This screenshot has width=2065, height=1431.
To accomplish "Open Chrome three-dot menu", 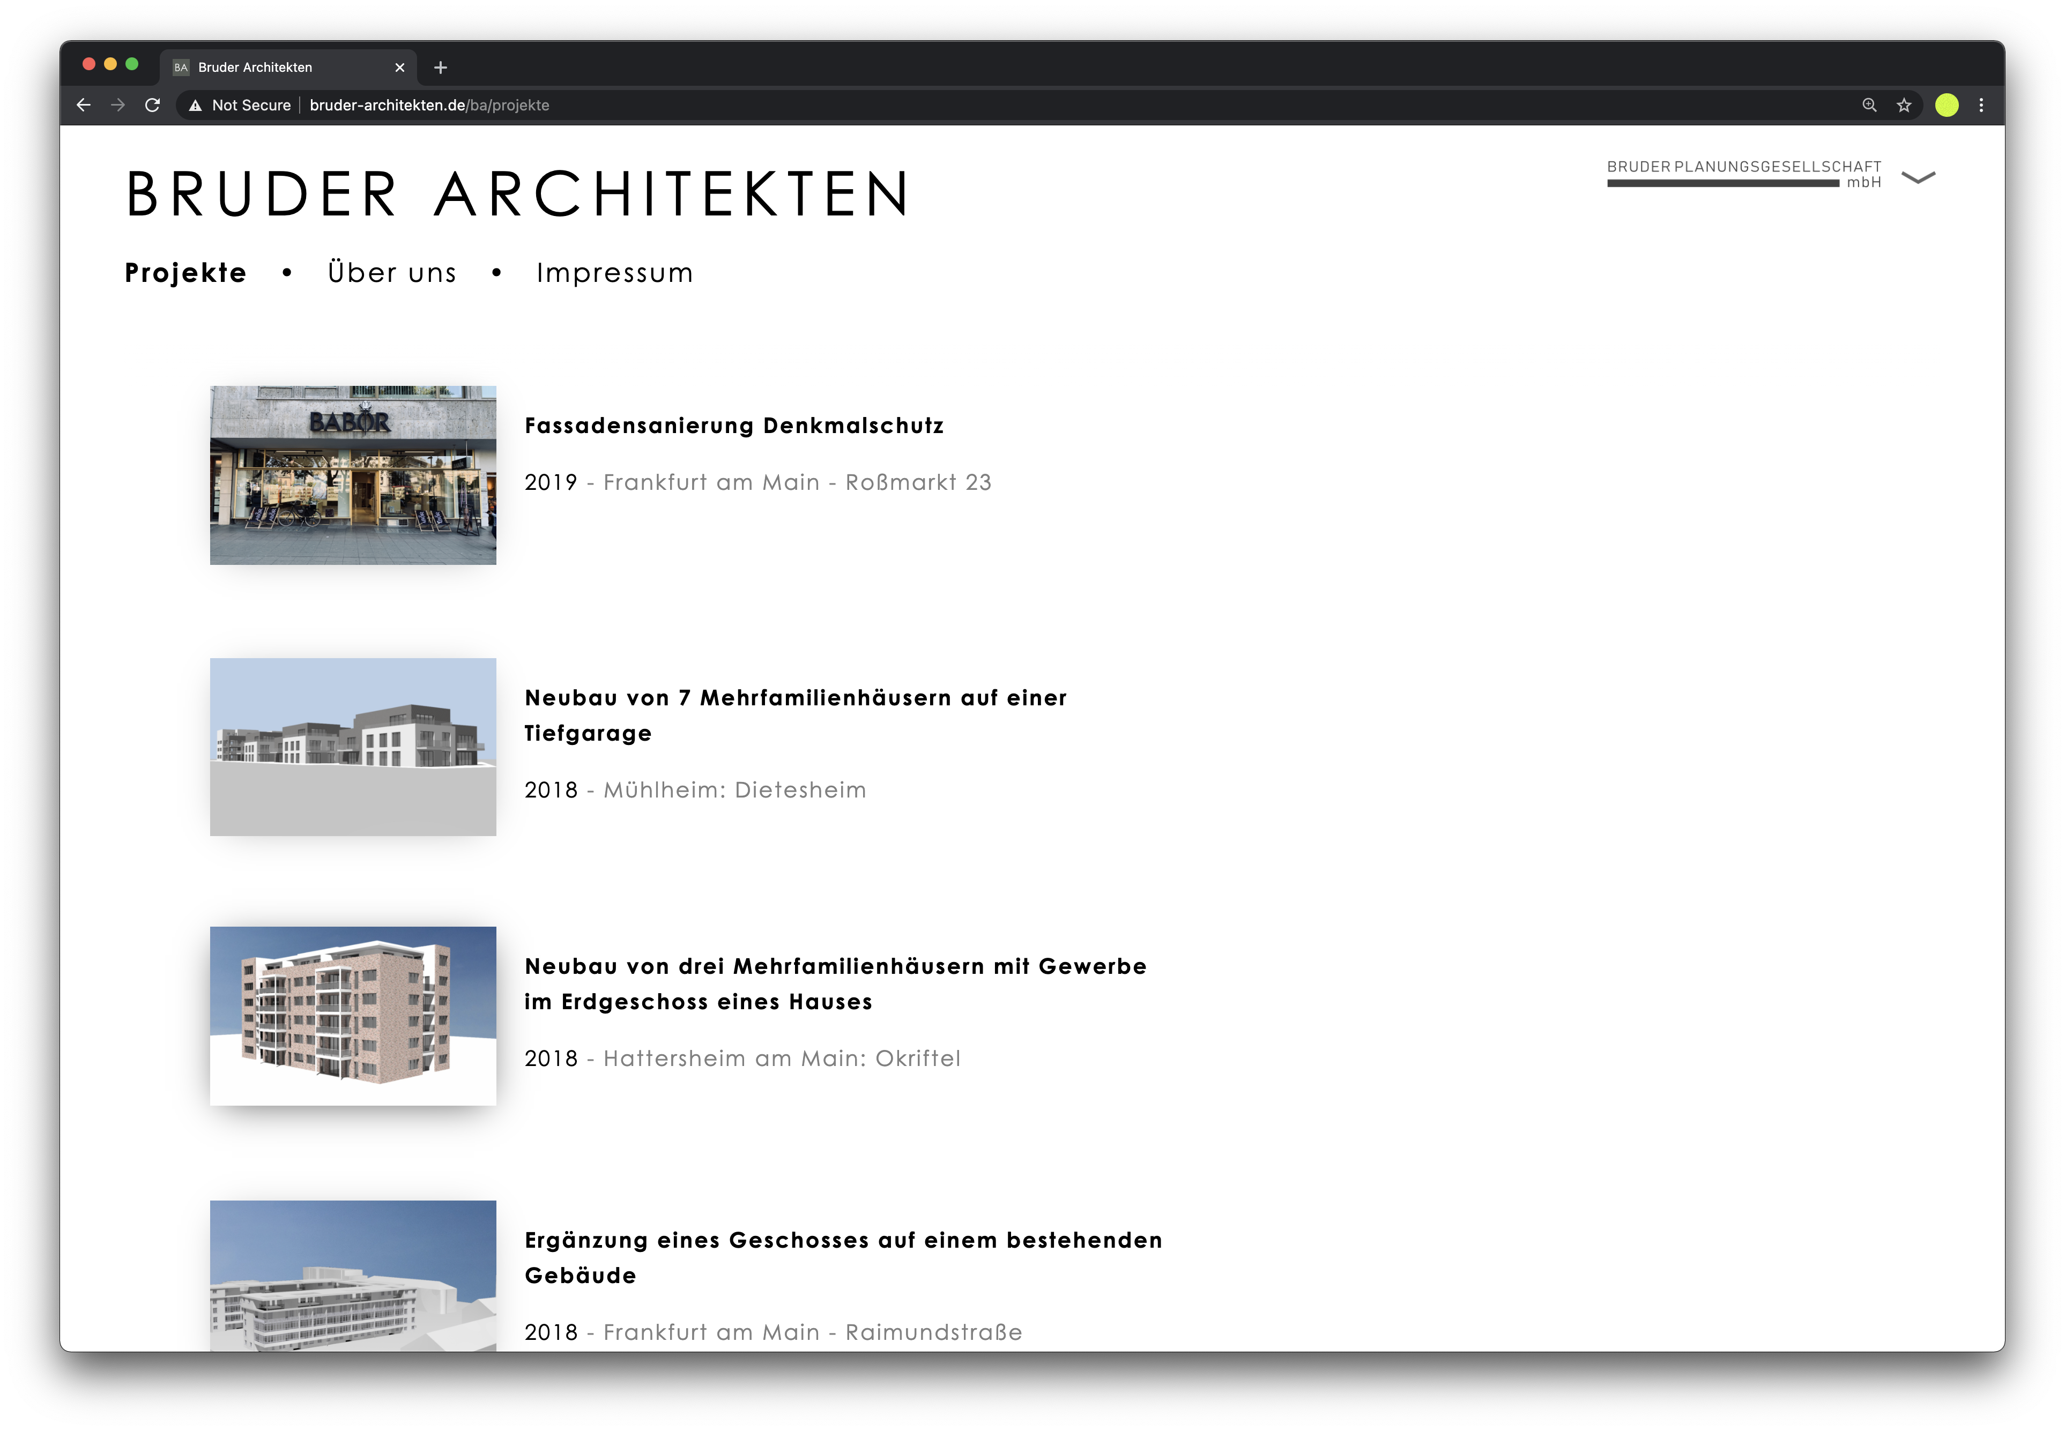I will [1981, 105].
